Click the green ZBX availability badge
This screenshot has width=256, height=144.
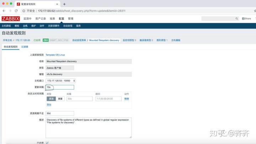point(46,40)
